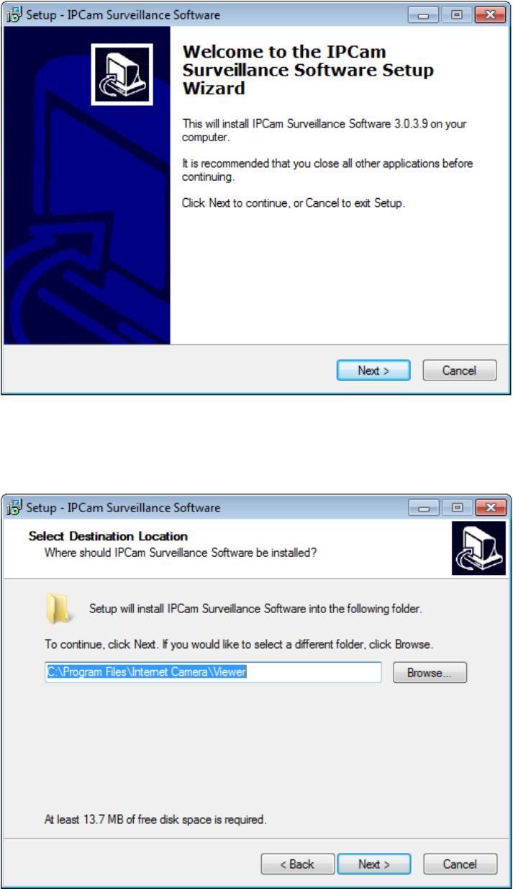Click the Select Destination Location heading text

click(108, 536)
